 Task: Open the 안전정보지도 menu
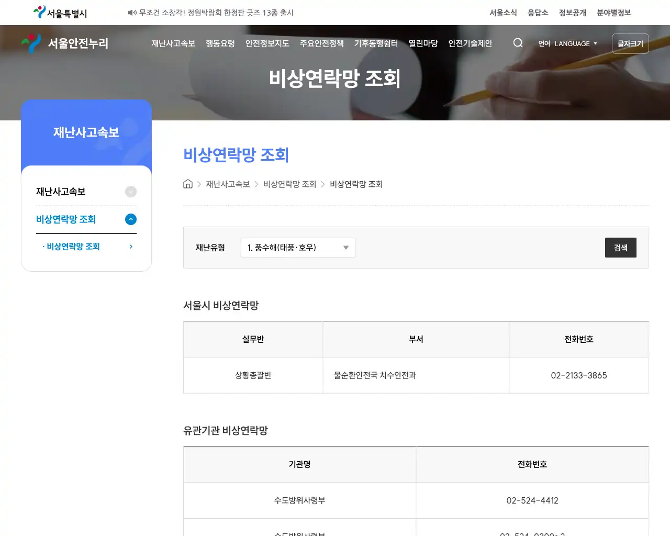point(267,43)
